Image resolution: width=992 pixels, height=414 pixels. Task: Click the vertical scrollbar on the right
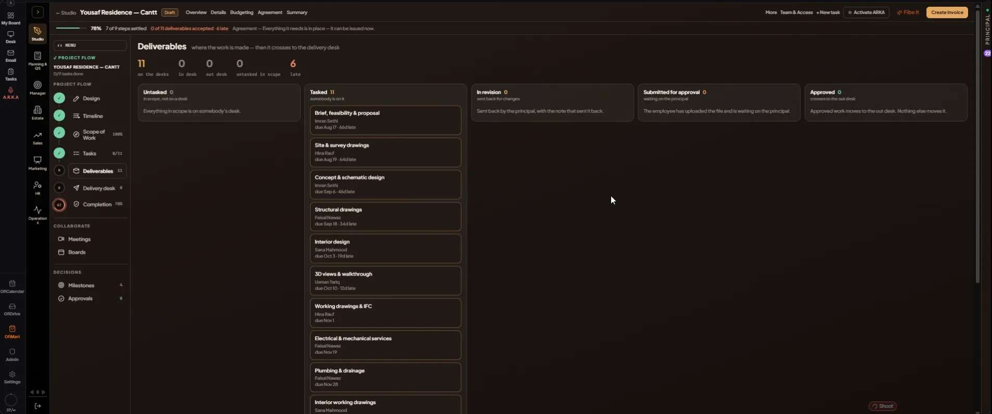point(977,147)
